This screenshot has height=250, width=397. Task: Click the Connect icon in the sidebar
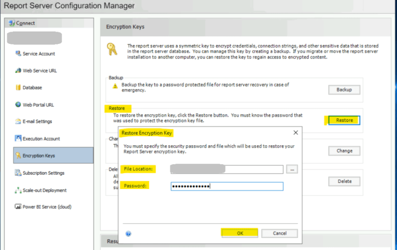(12, 23)
